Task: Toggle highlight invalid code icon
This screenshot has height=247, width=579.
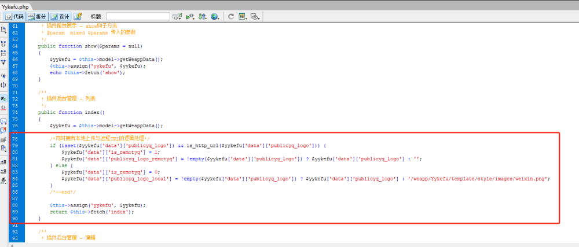Action: tap(3, 107)
